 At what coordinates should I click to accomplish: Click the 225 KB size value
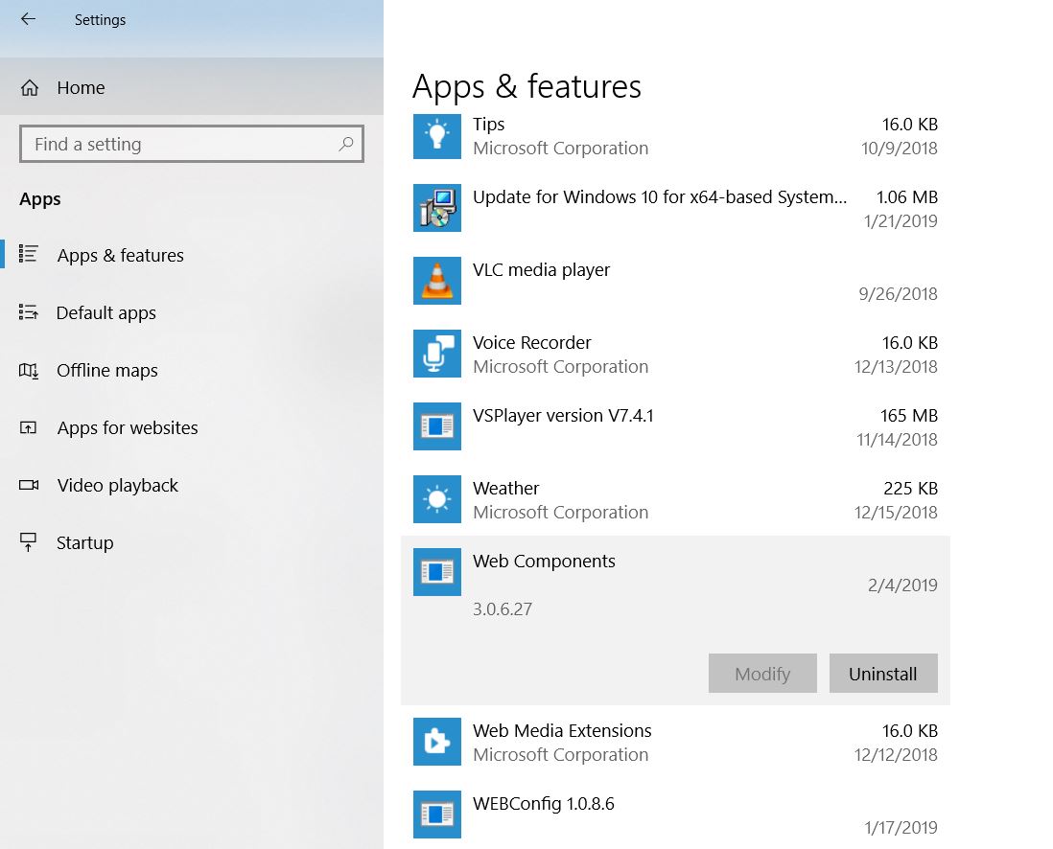[x=911, y=488]
